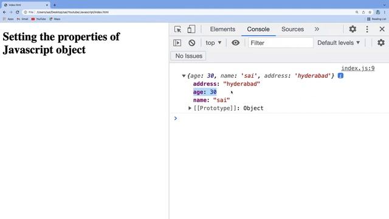Select the index.html browser tab
The width and height of the screenshot is (389, 219).
tap(26, 5)
